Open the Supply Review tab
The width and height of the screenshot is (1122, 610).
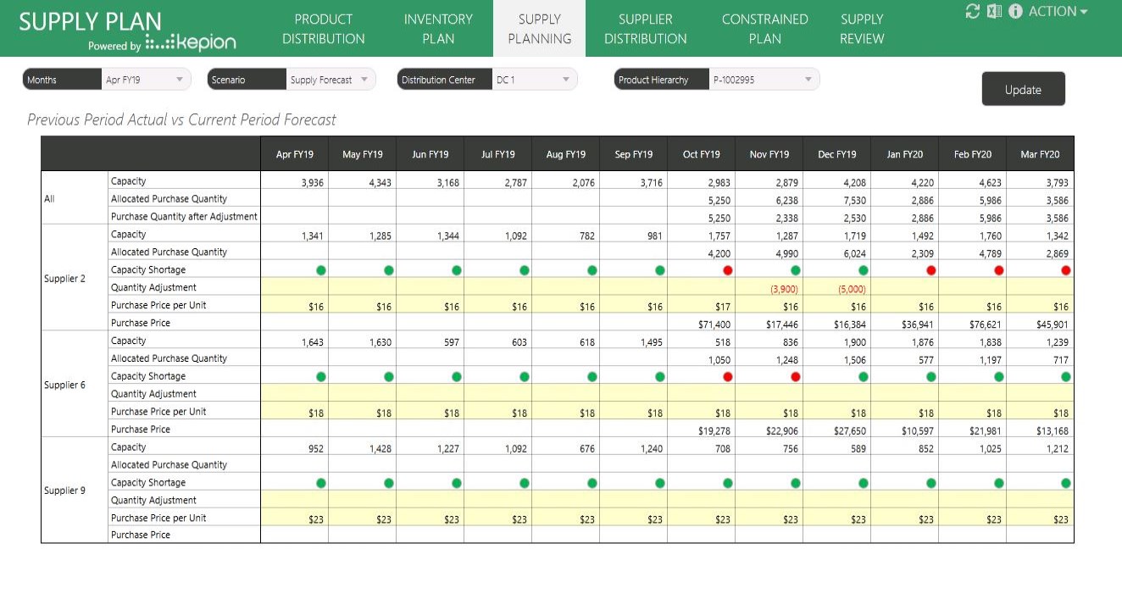click(x=862, y=29)
